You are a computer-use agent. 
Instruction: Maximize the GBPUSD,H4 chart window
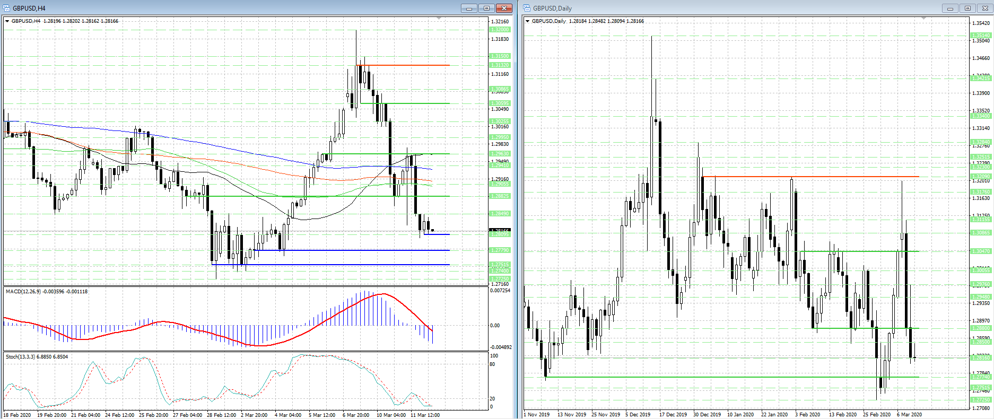486,8
